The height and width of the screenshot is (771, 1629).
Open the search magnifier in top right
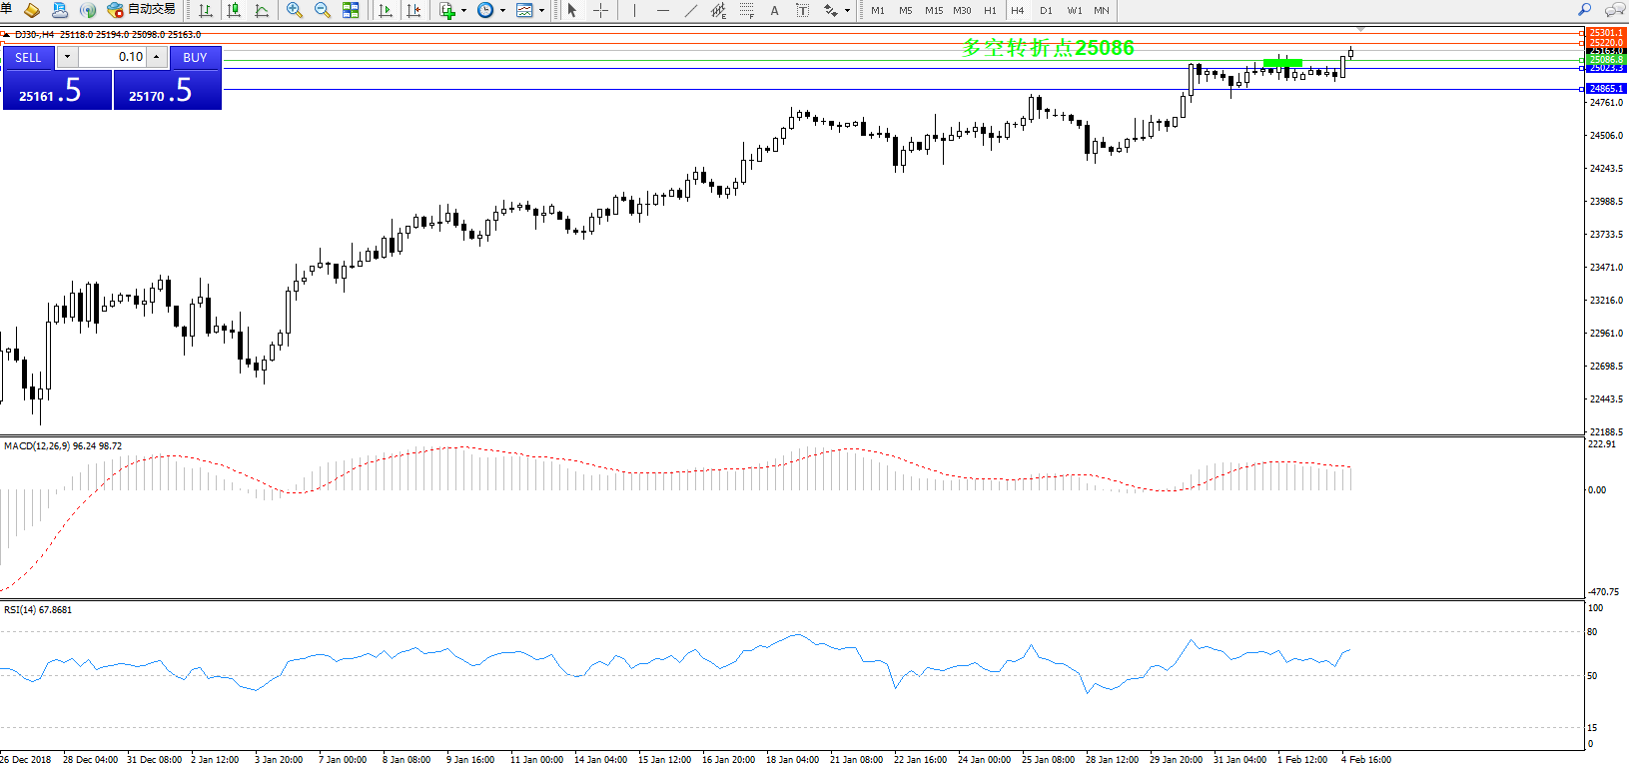[1584, 10]
